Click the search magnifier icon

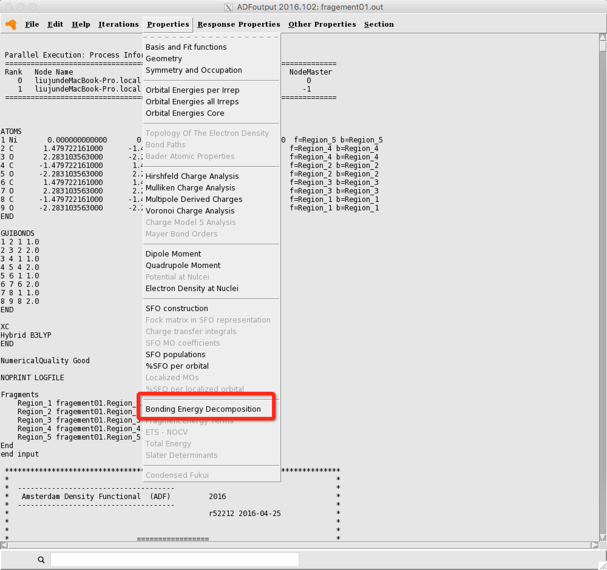[41, 560]
